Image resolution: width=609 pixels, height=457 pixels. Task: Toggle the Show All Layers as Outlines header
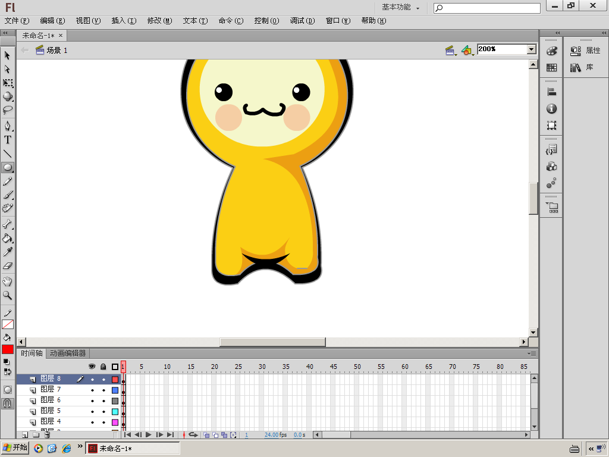pos(115,367)
